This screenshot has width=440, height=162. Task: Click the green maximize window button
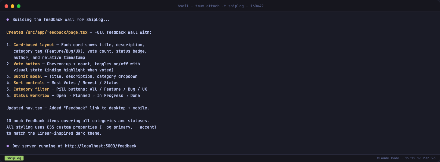tap(19, 6)
